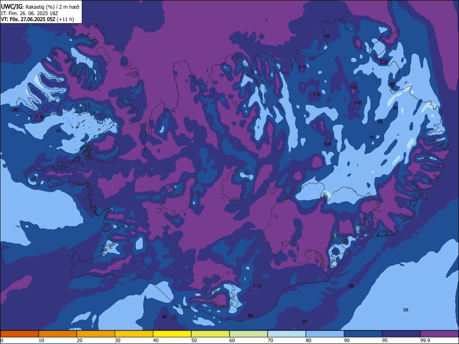Click the dark navy 95–99.9 legend swatch
This screenshot has height=344, width=459.
[x=401, y=334]
